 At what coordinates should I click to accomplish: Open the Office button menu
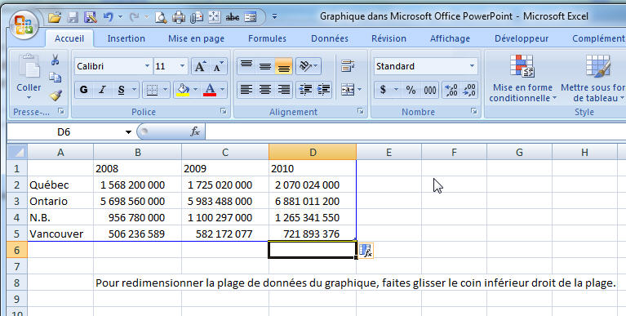[x=24, y=24]
